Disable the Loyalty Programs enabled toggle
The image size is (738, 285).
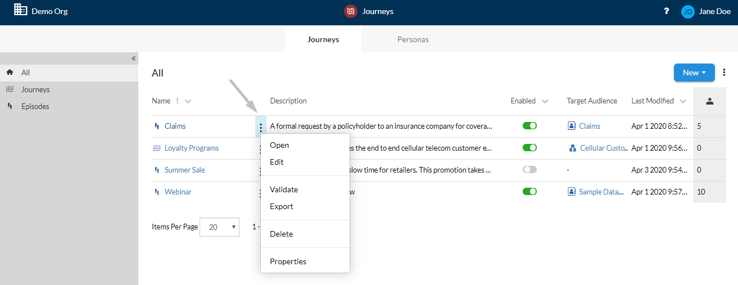(x=529, y=148)
